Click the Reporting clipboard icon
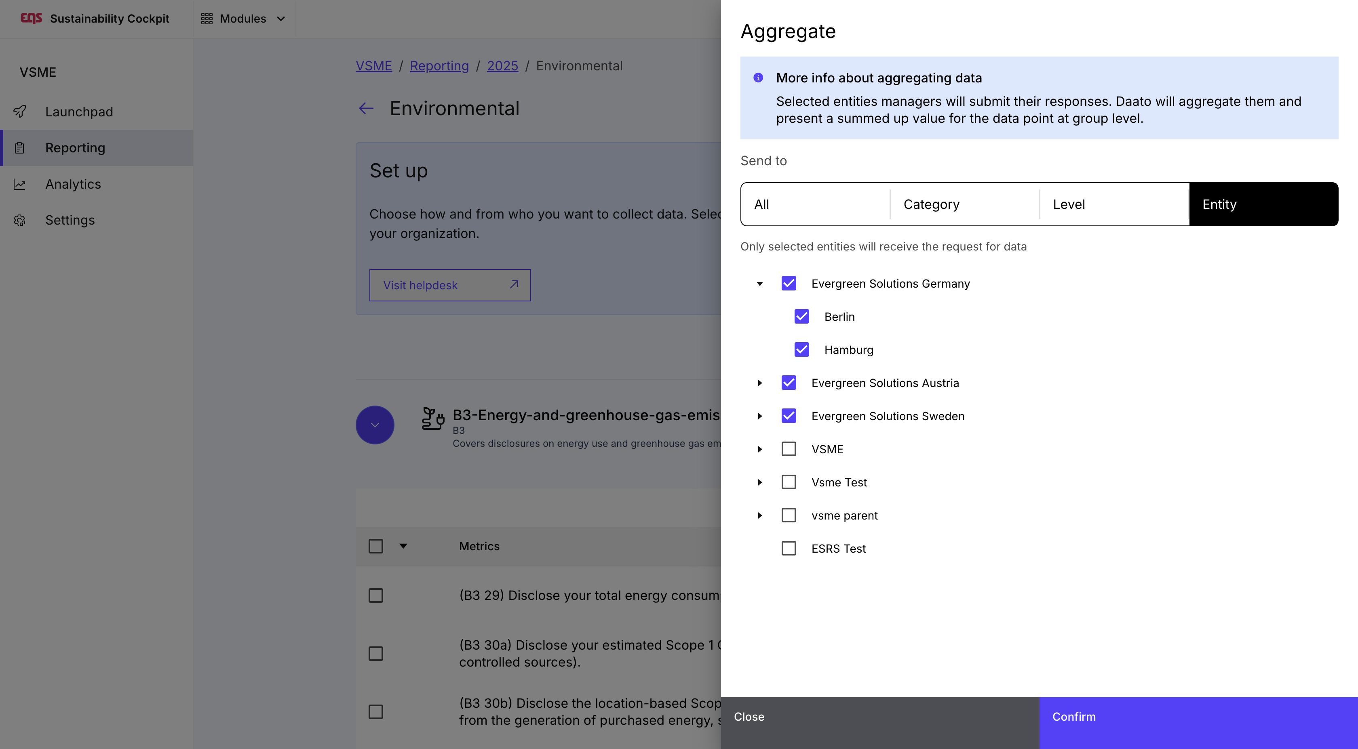This screenshot has height=749, width=1358. [19, 148]
